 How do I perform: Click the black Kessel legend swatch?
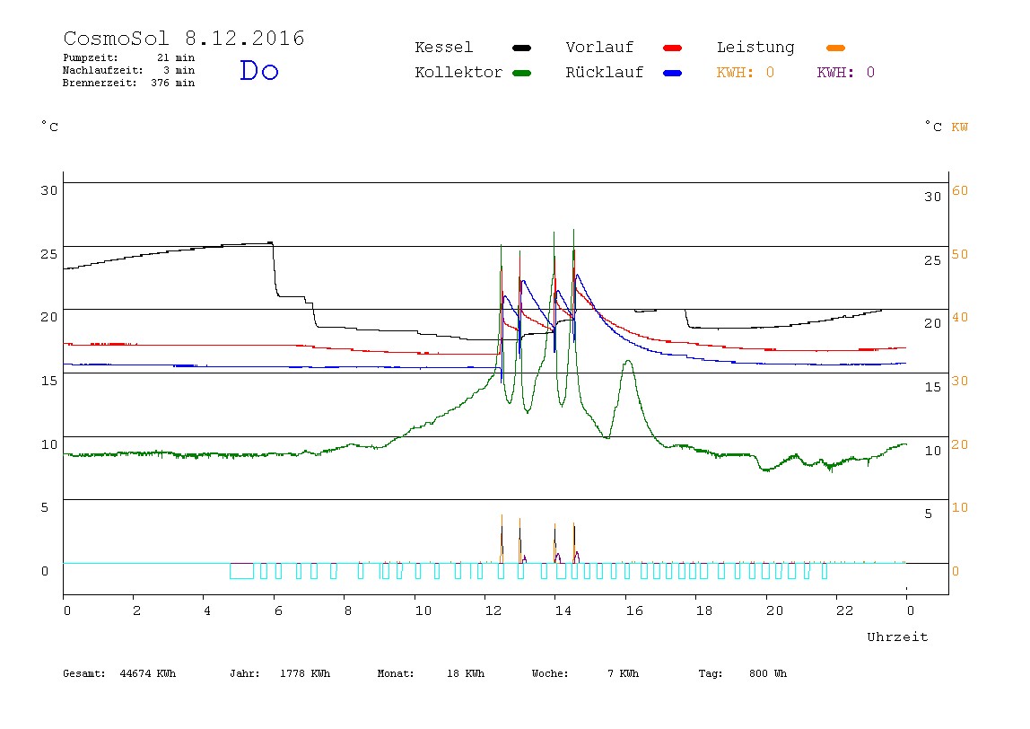point(521,48)
